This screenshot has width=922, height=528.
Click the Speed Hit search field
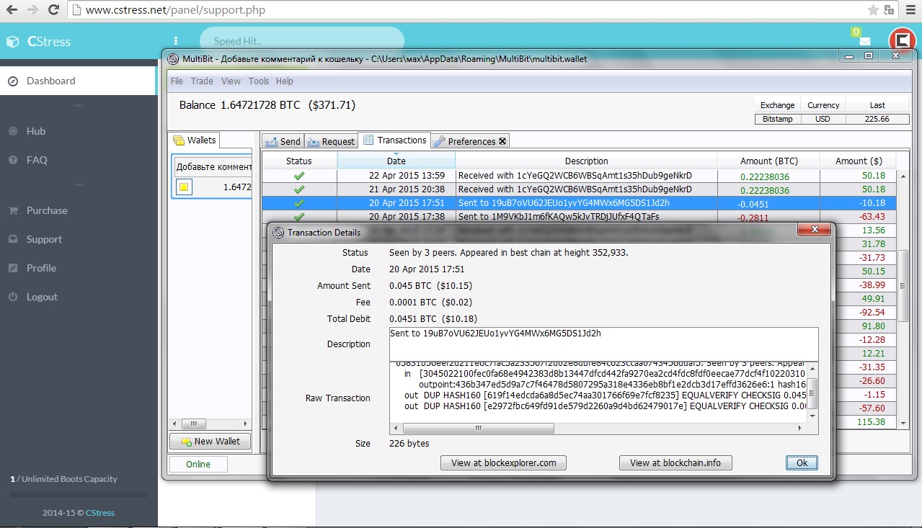301,41
